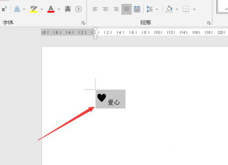Open text effects and typography tool
The image size is (228, 165).
pyautogui.click(x=17, y=9)
